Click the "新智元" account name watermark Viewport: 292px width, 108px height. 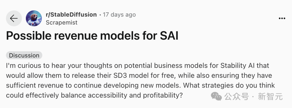point(270,96)
